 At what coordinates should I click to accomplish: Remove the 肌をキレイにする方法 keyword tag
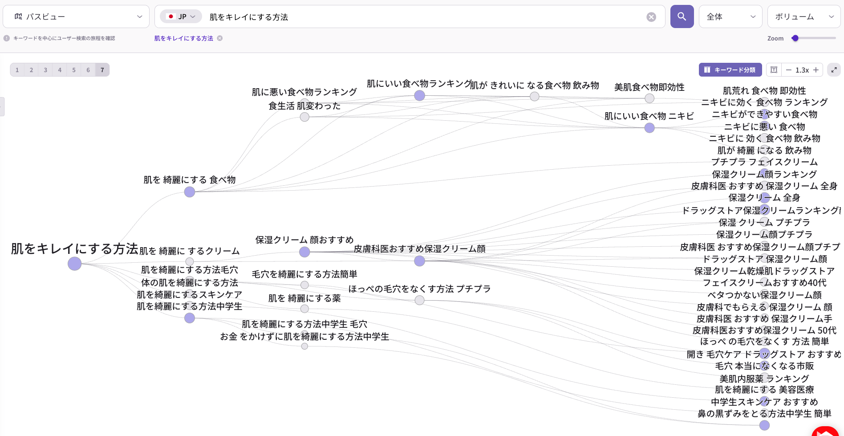[220, 38]
